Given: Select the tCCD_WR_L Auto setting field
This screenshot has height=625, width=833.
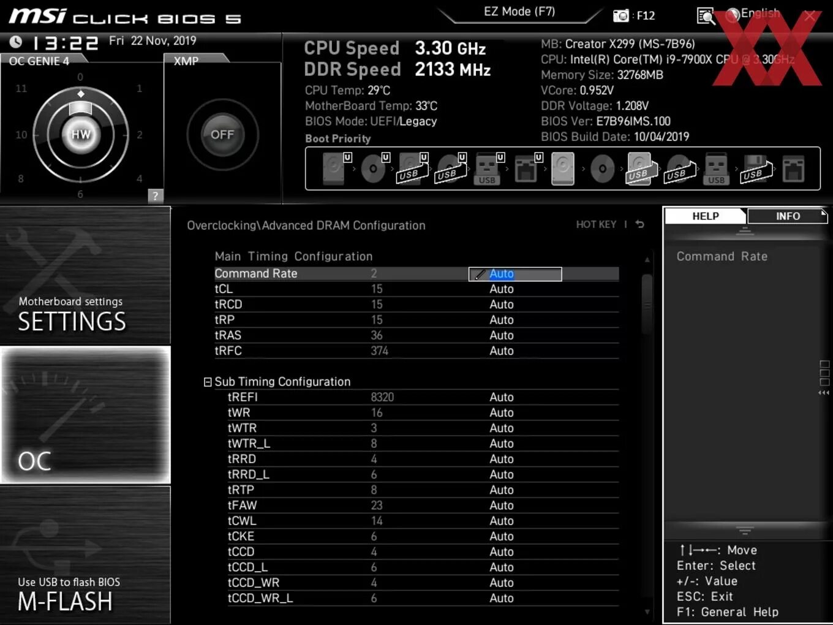Looking at the screenshot, I should [x=502, y=598].
